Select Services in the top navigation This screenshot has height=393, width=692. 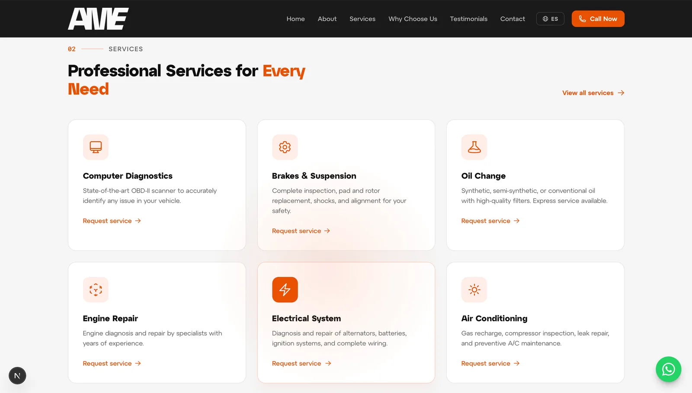[362, 19]
